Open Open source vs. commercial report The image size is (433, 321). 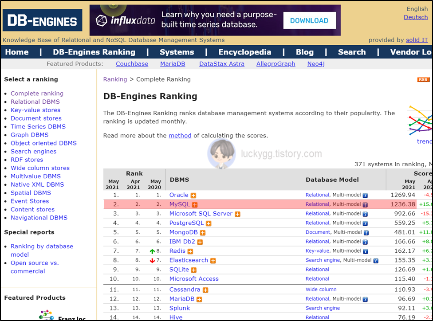click(35, 267)
